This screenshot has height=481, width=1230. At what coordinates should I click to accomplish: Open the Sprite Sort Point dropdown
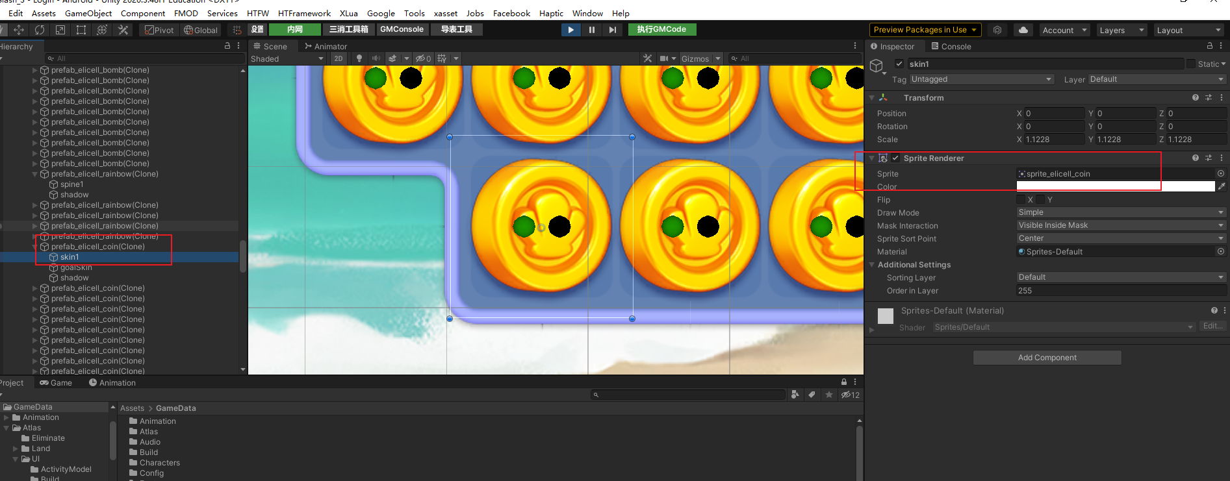1121,238
